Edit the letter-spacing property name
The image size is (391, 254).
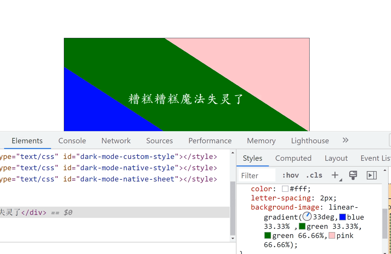(281, 198)
